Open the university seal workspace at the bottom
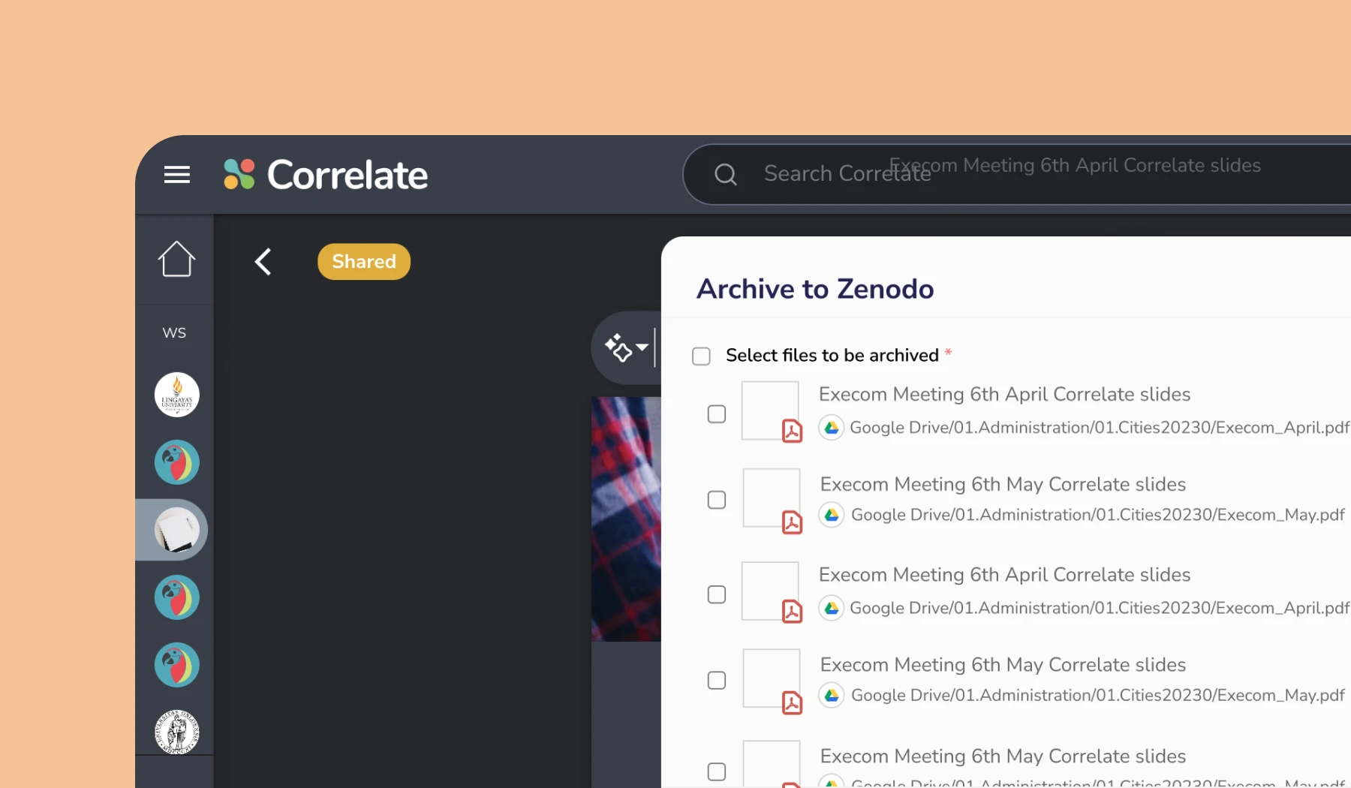Image resolution: width=1351 pixels, height=788 pixels. [x=177, y=732]
